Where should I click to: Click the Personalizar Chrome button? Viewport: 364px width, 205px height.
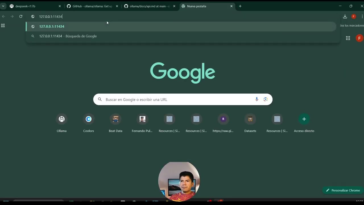[343, 190]
